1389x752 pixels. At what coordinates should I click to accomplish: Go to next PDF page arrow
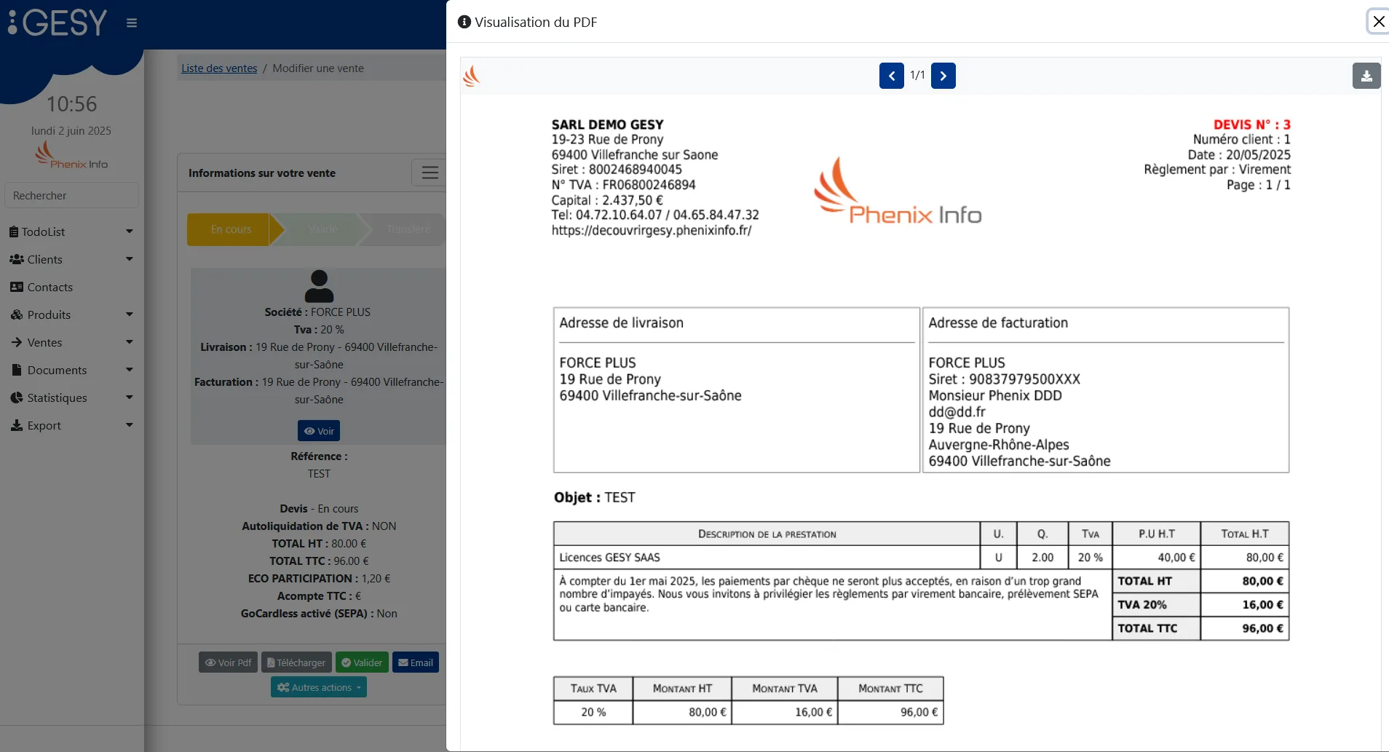tap(943, 76)
